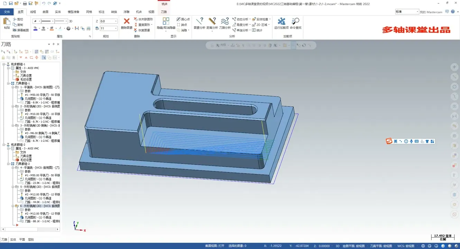Open 图素分析 (Analyze Entity) tool
The width and height of the screenshot is (460, 249).
199,22
